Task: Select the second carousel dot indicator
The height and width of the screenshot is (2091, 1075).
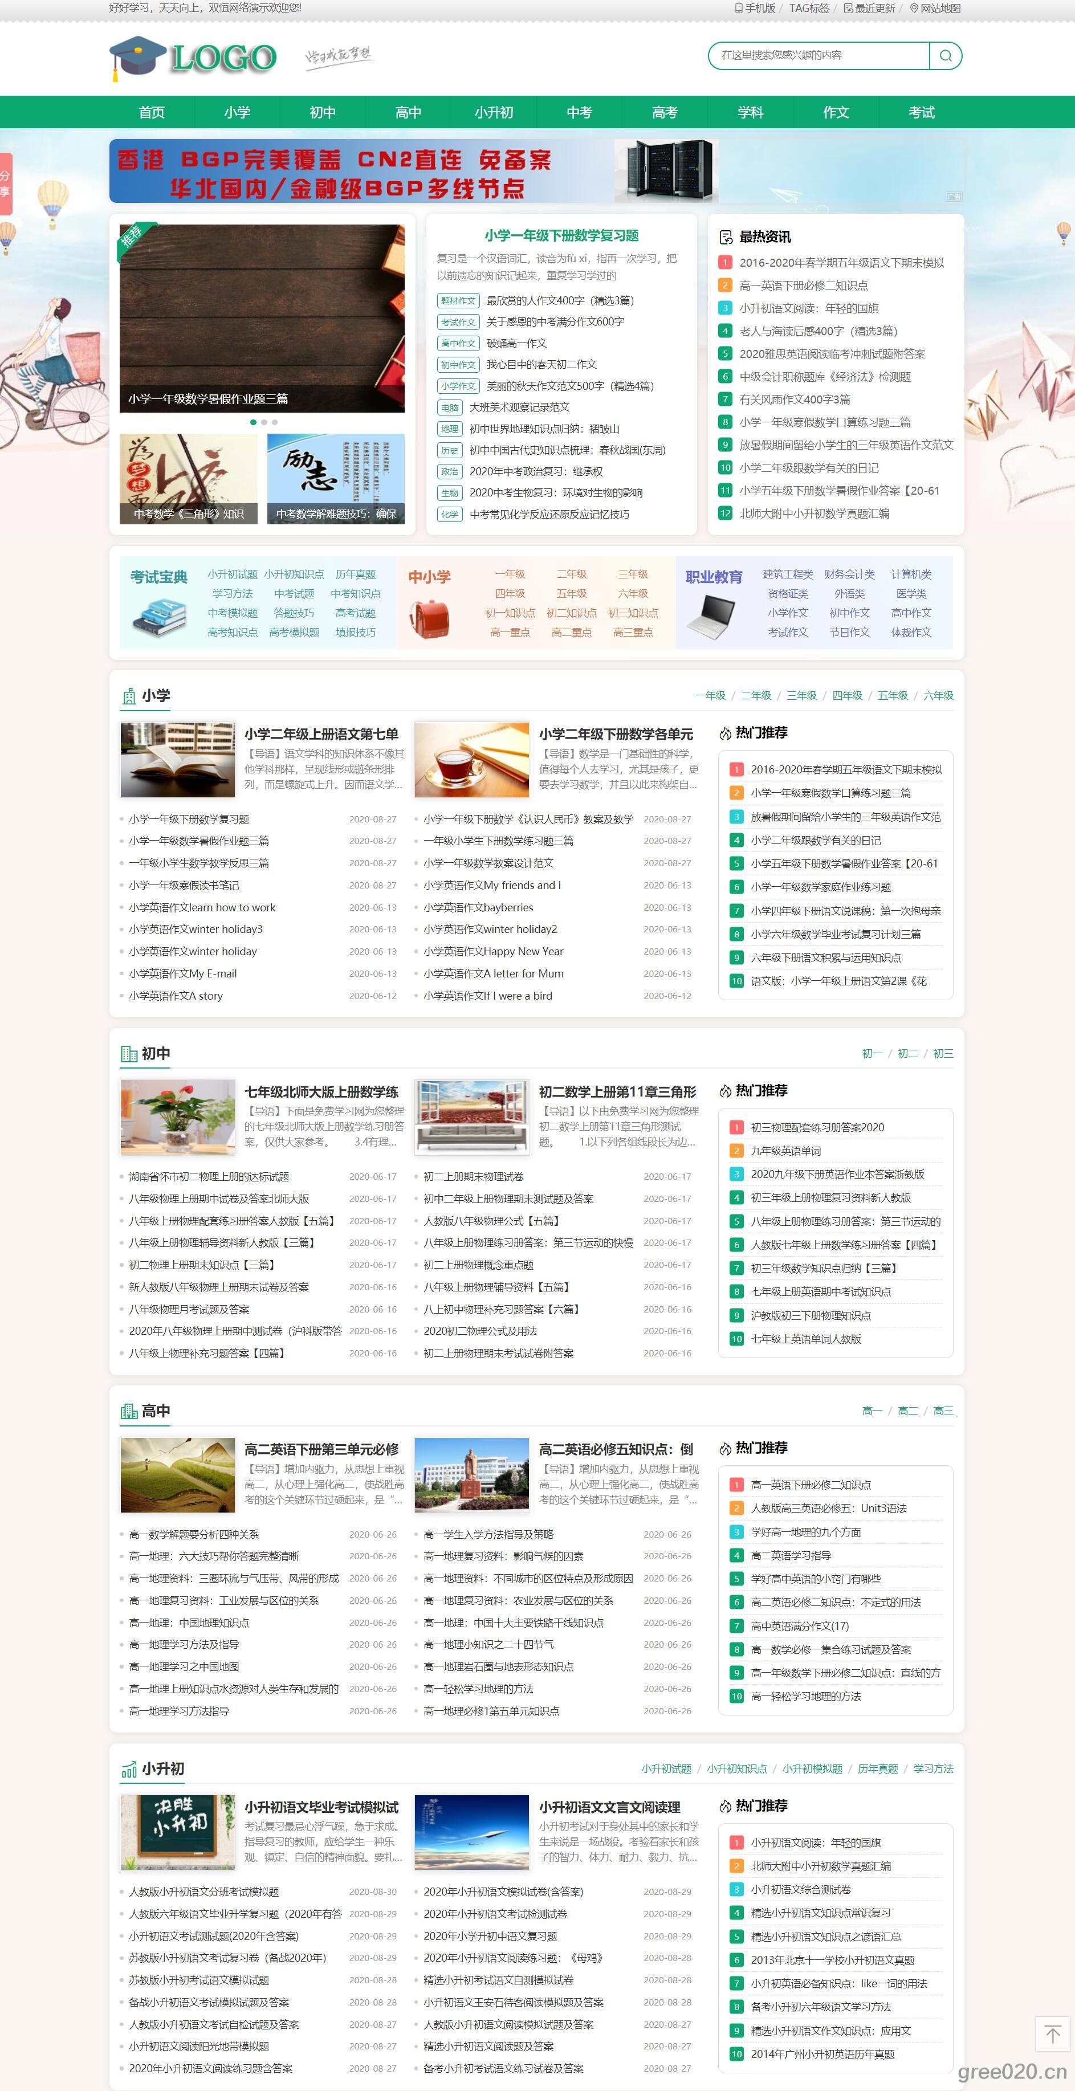Action: 264,422
